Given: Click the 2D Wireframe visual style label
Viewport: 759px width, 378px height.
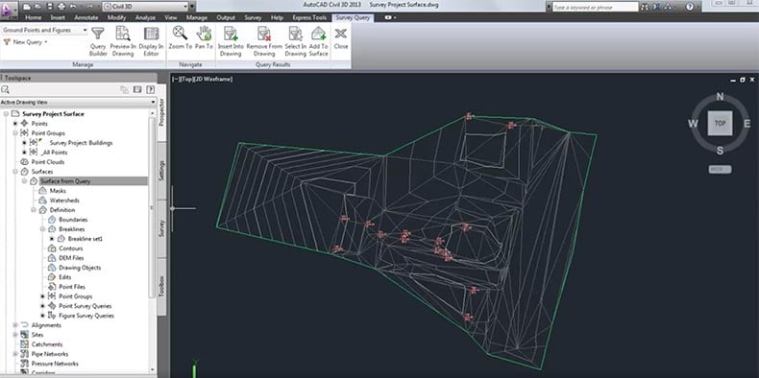Looking at the screenshot, I should pos(212,79).
